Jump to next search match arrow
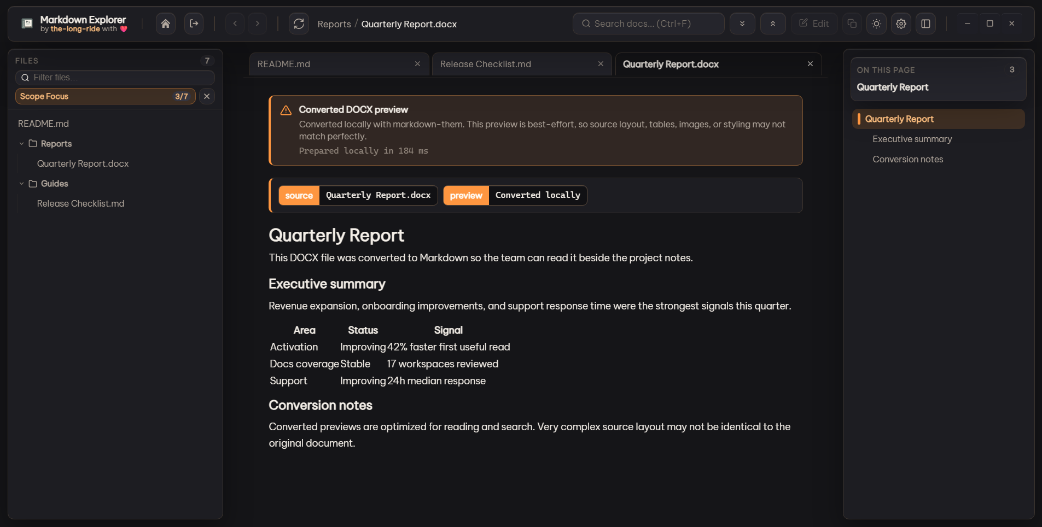 click(742, 24)
